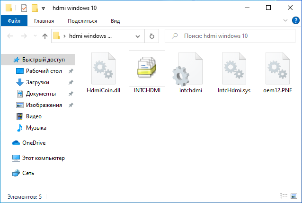Expand address bar path chevron
302x203 pixels.
(64, 36)
